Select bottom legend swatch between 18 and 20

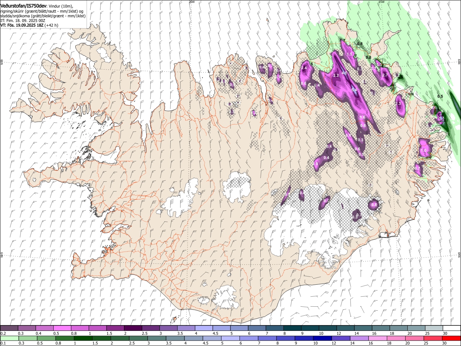[396, 338]
